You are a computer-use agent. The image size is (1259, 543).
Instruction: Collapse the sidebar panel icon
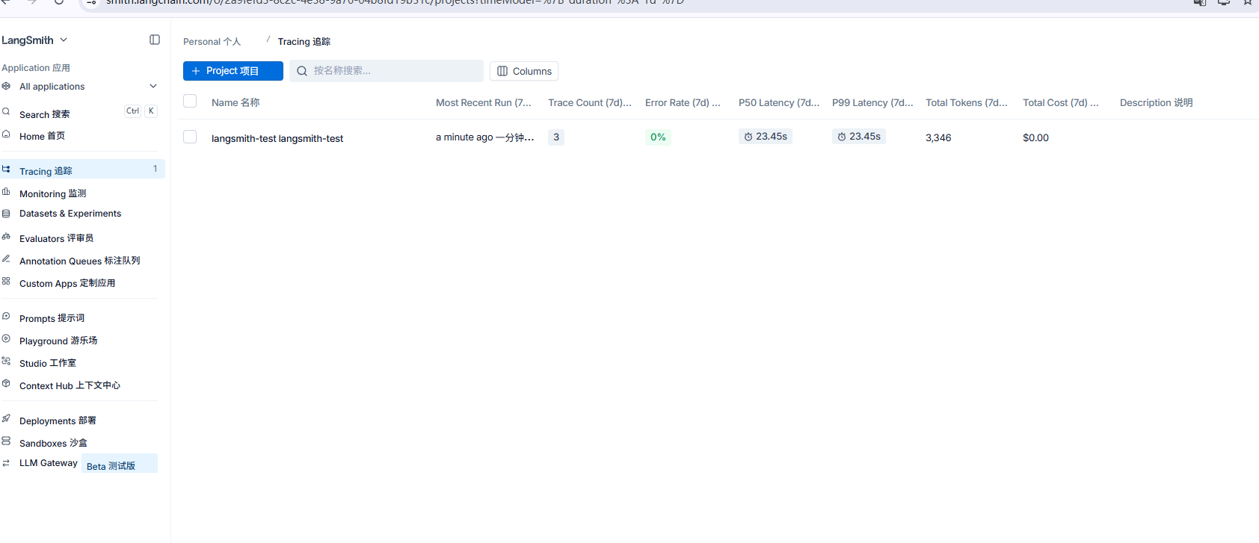pyautogui.click(x=155, y=40)
